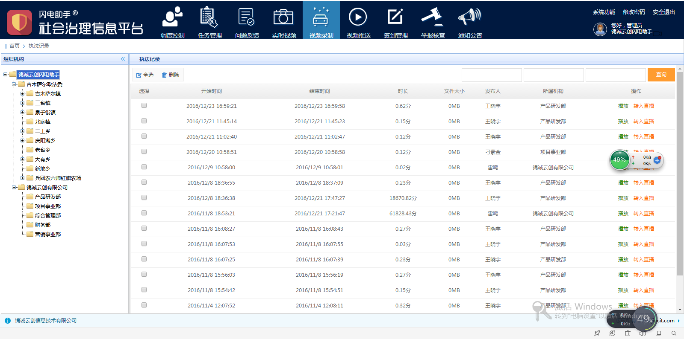
Task: Open the 通知公告 announcement megaphone icon
Action: point(470,18)
